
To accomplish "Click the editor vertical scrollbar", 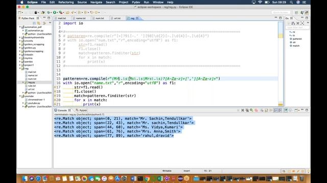I will (281, 64).
